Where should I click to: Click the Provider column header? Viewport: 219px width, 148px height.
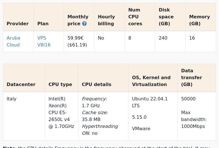(x=18, y=24)
